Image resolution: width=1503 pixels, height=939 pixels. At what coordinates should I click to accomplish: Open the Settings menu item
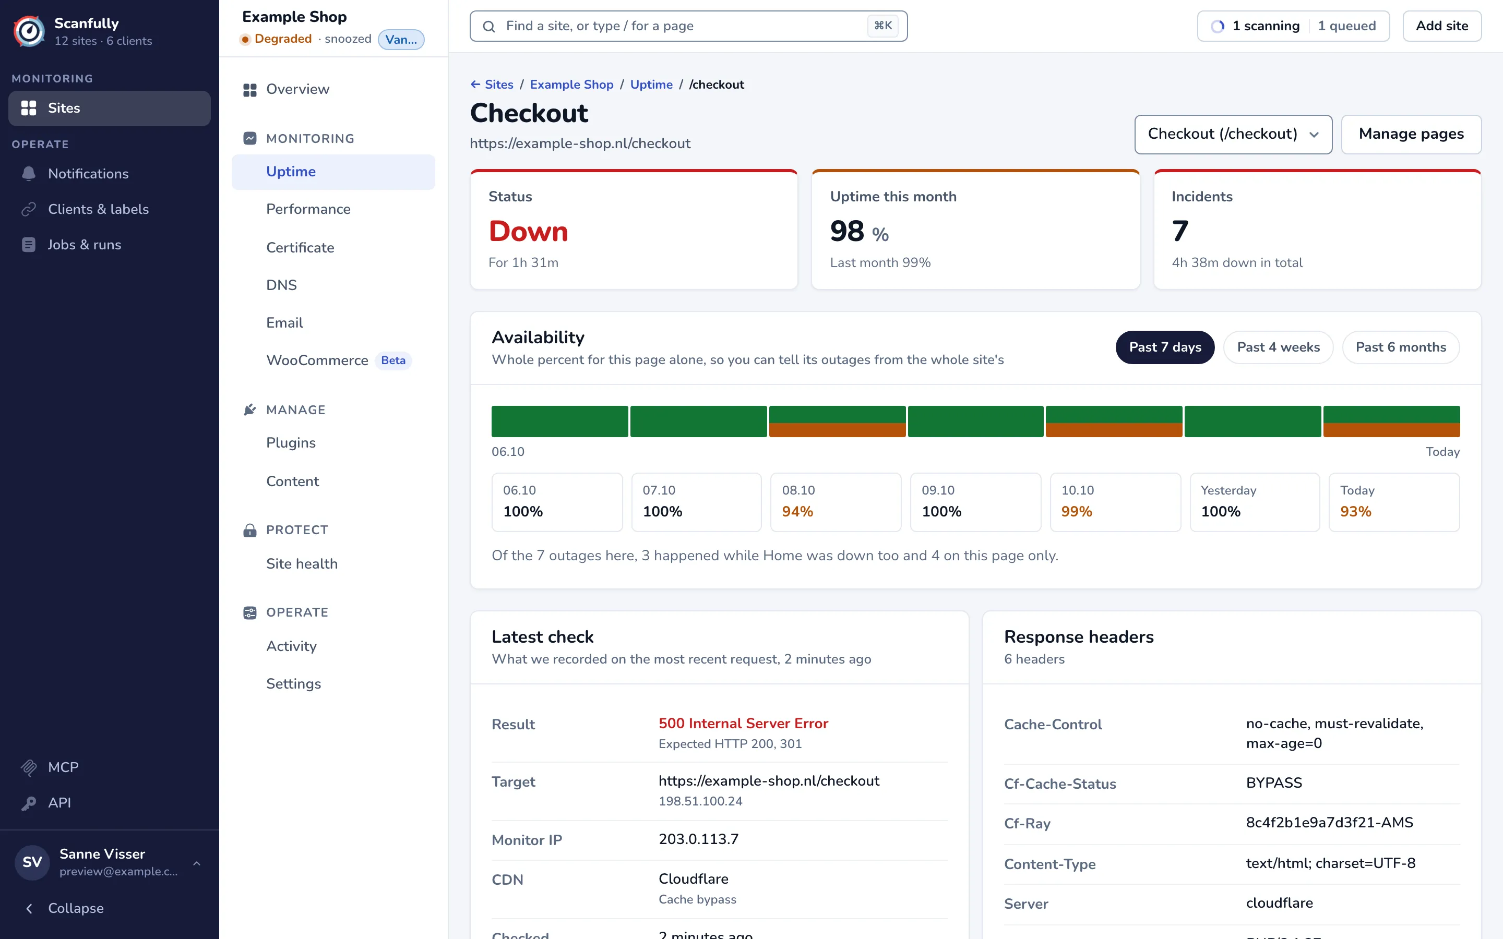[x=333, y=684]
